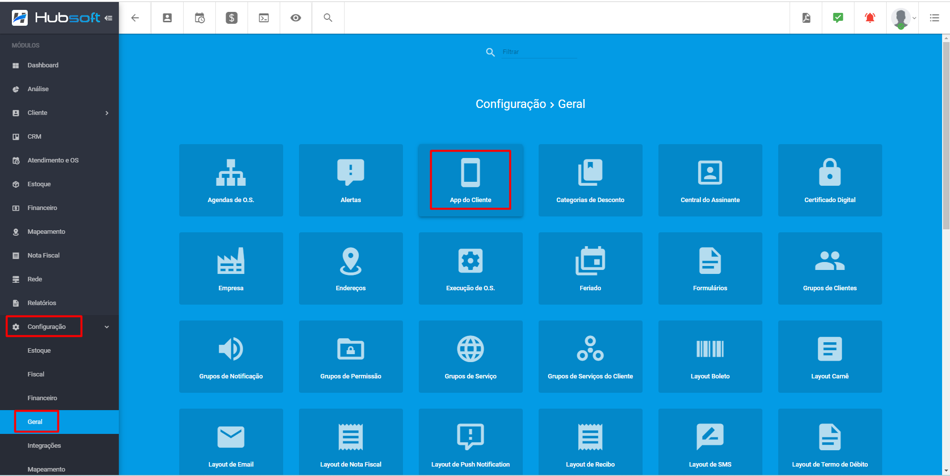Select Financeiro under Configuração

coord(59,398)
